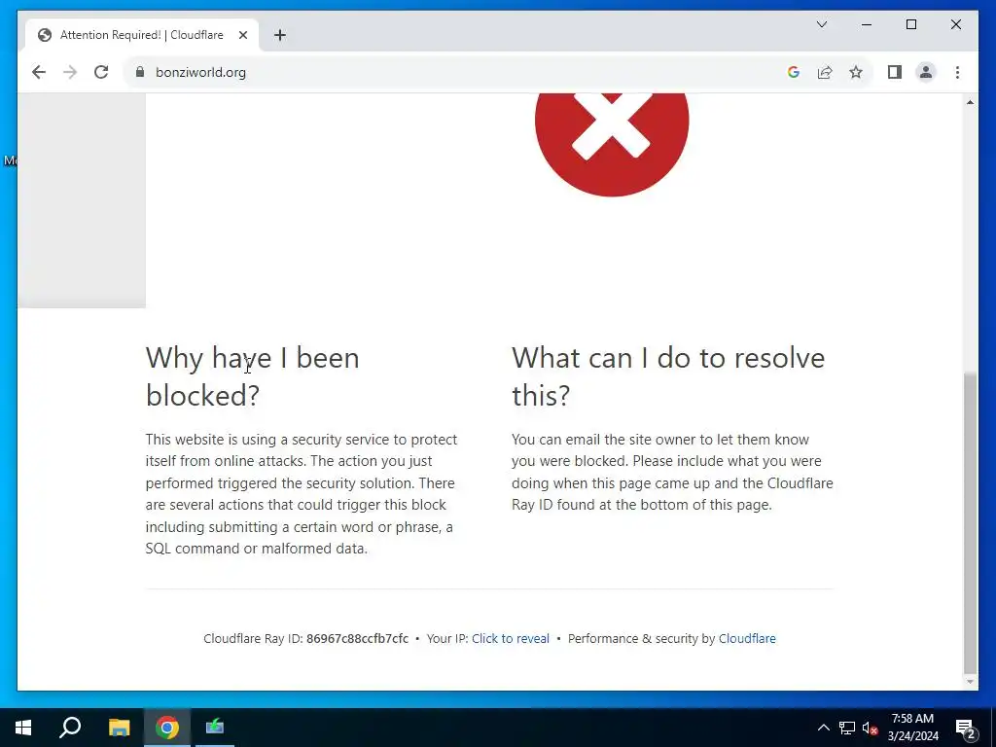Click to reveal your IP address
996x747 pixels.
click(x=510, y=638)
